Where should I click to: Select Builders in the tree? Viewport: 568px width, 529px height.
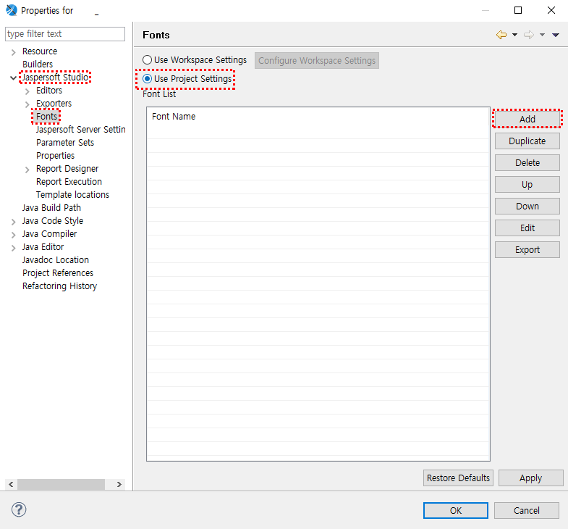point(38,64)
